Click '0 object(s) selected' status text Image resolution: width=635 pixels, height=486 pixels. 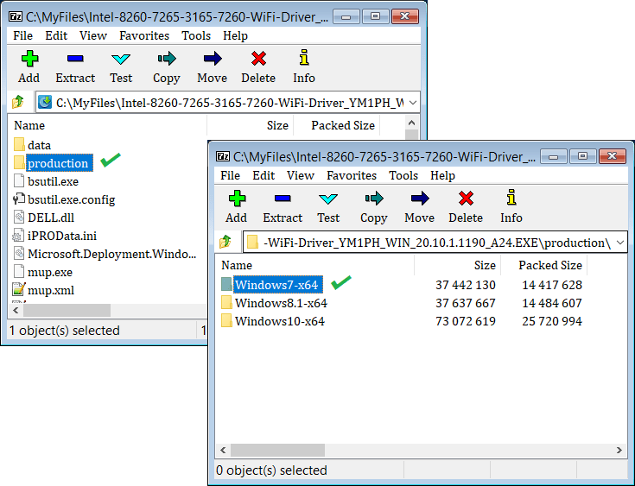271,470
